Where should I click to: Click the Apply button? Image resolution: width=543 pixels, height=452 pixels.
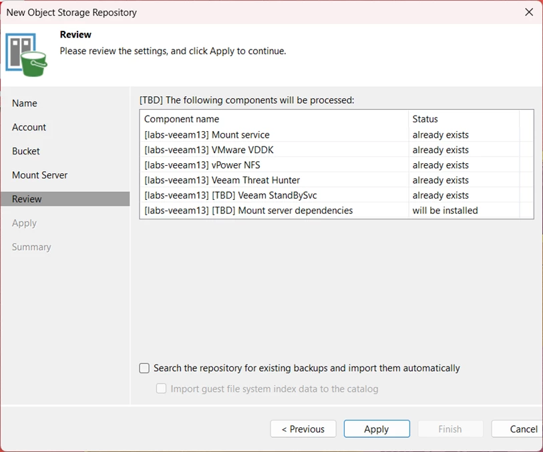[377, 429]
